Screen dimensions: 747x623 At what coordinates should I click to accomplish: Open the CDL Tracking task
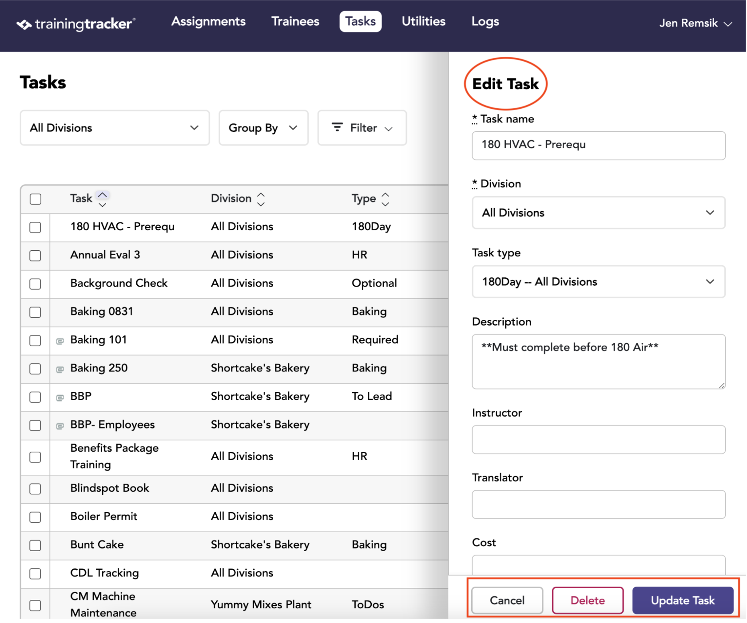(104, 573)
